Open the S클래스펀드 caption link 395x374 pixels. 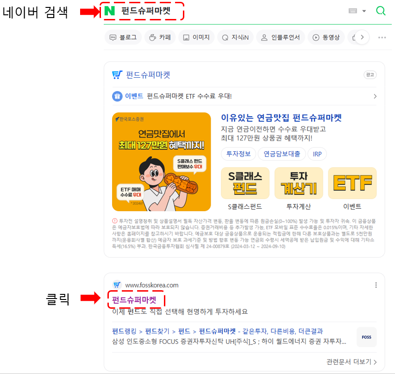click(245, 207)
